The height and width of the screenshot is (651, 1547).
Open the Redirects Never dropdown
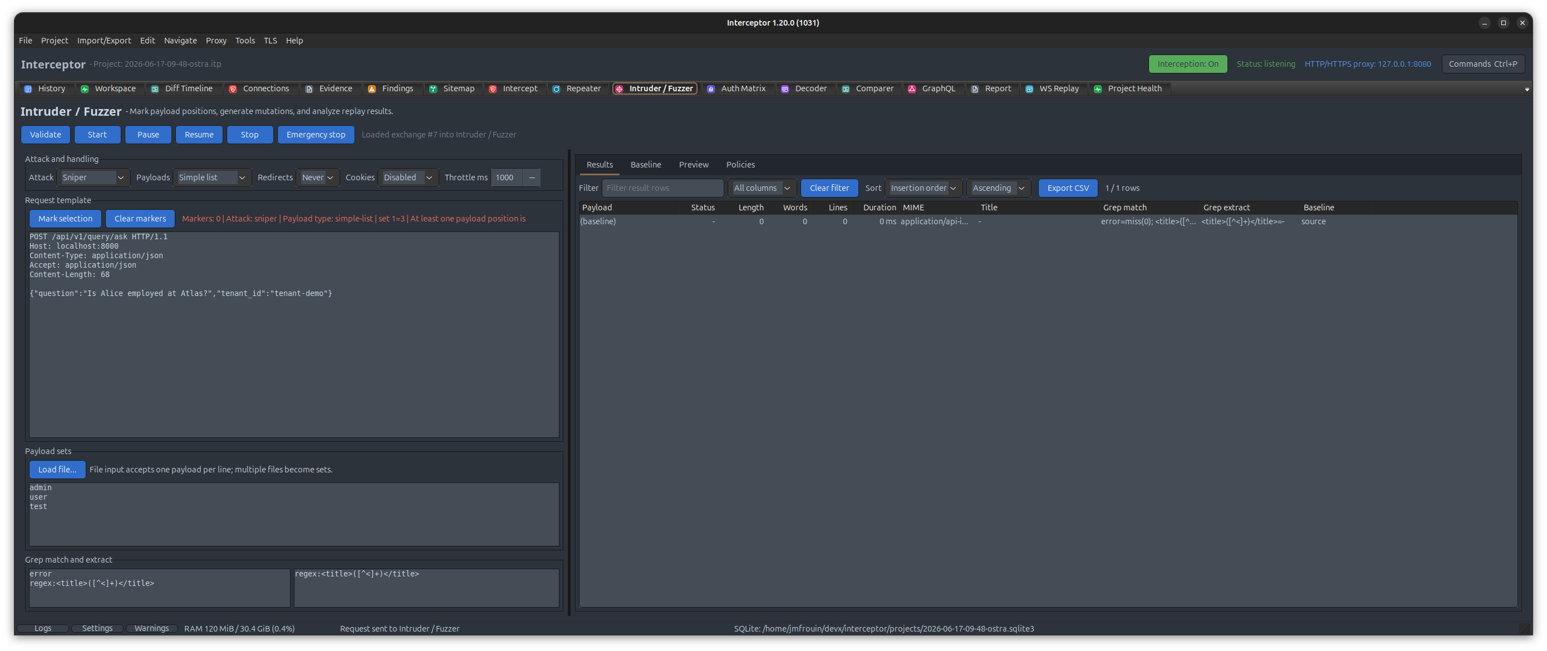coord(318,177)
